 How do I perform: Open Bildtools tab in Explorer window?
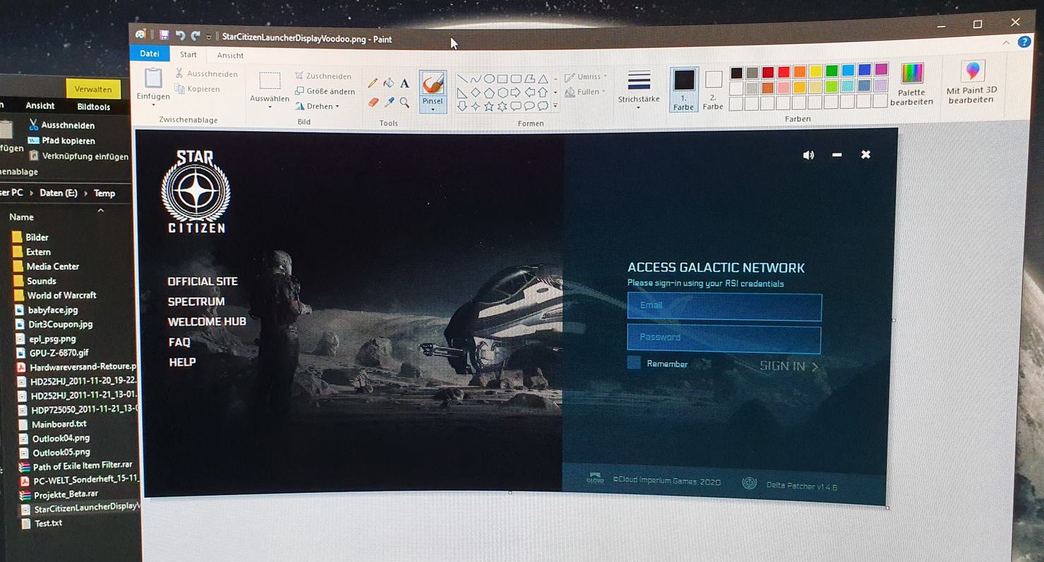pyautogui.click(x=94, y=107)
